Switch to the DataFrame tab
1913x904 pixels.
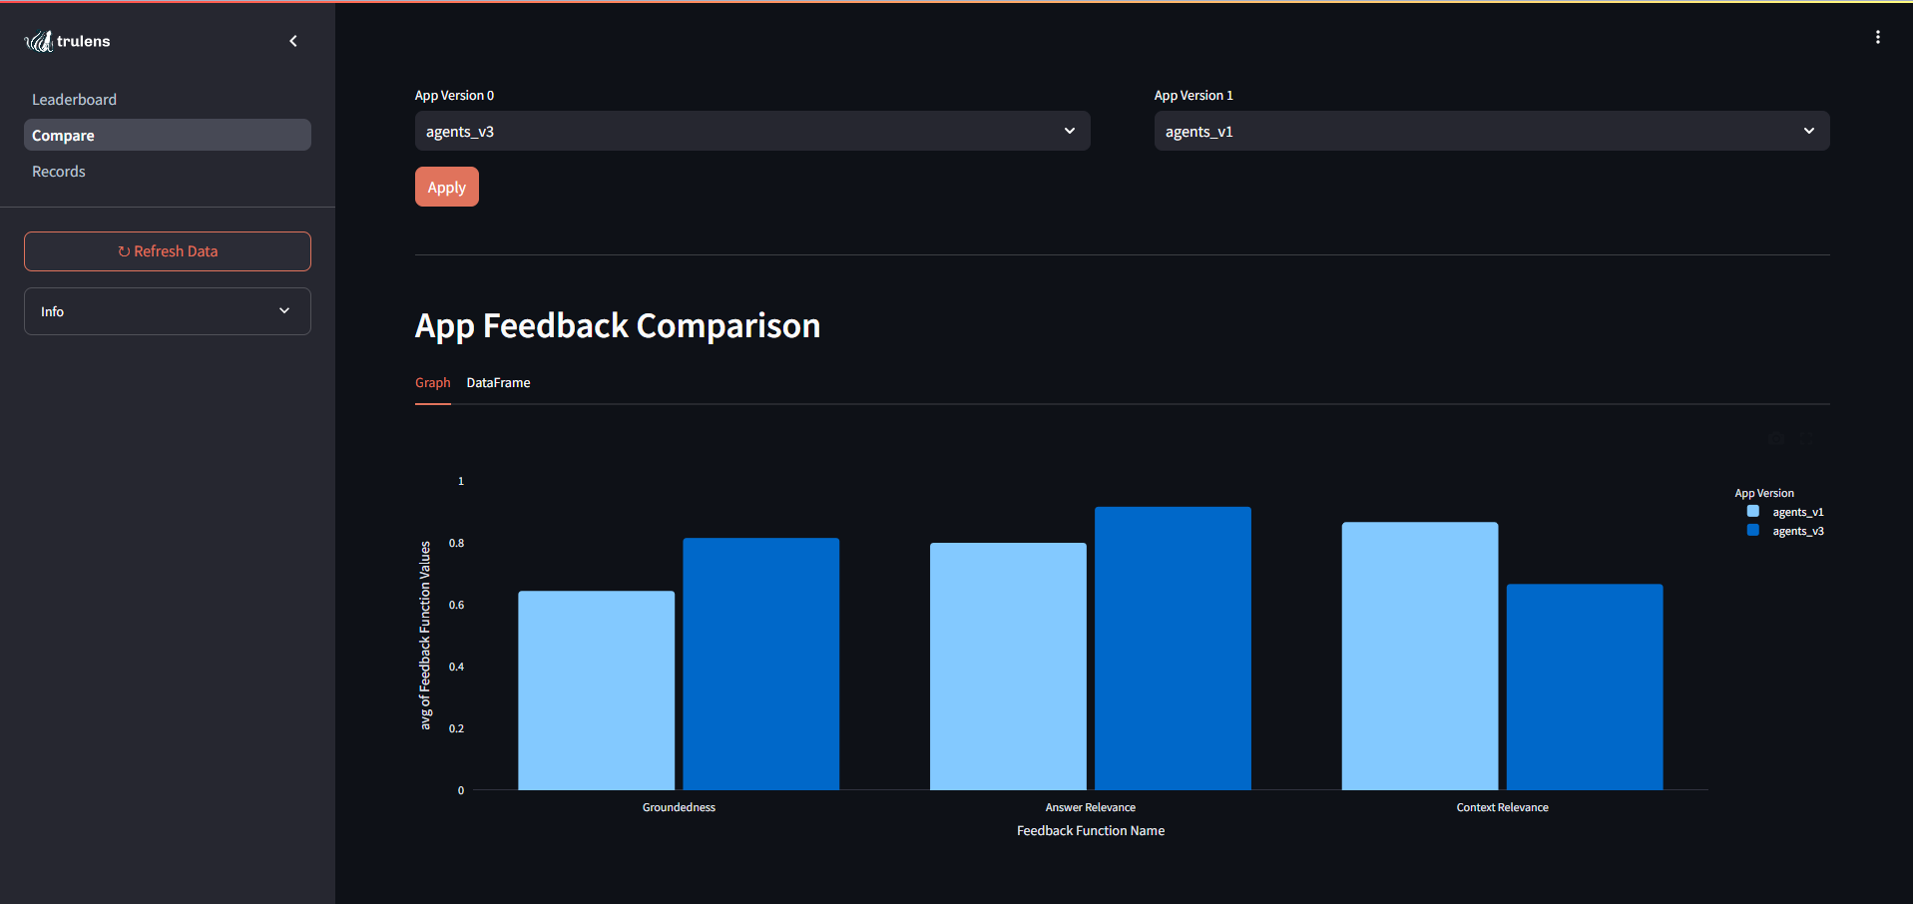tap(498, 383)
